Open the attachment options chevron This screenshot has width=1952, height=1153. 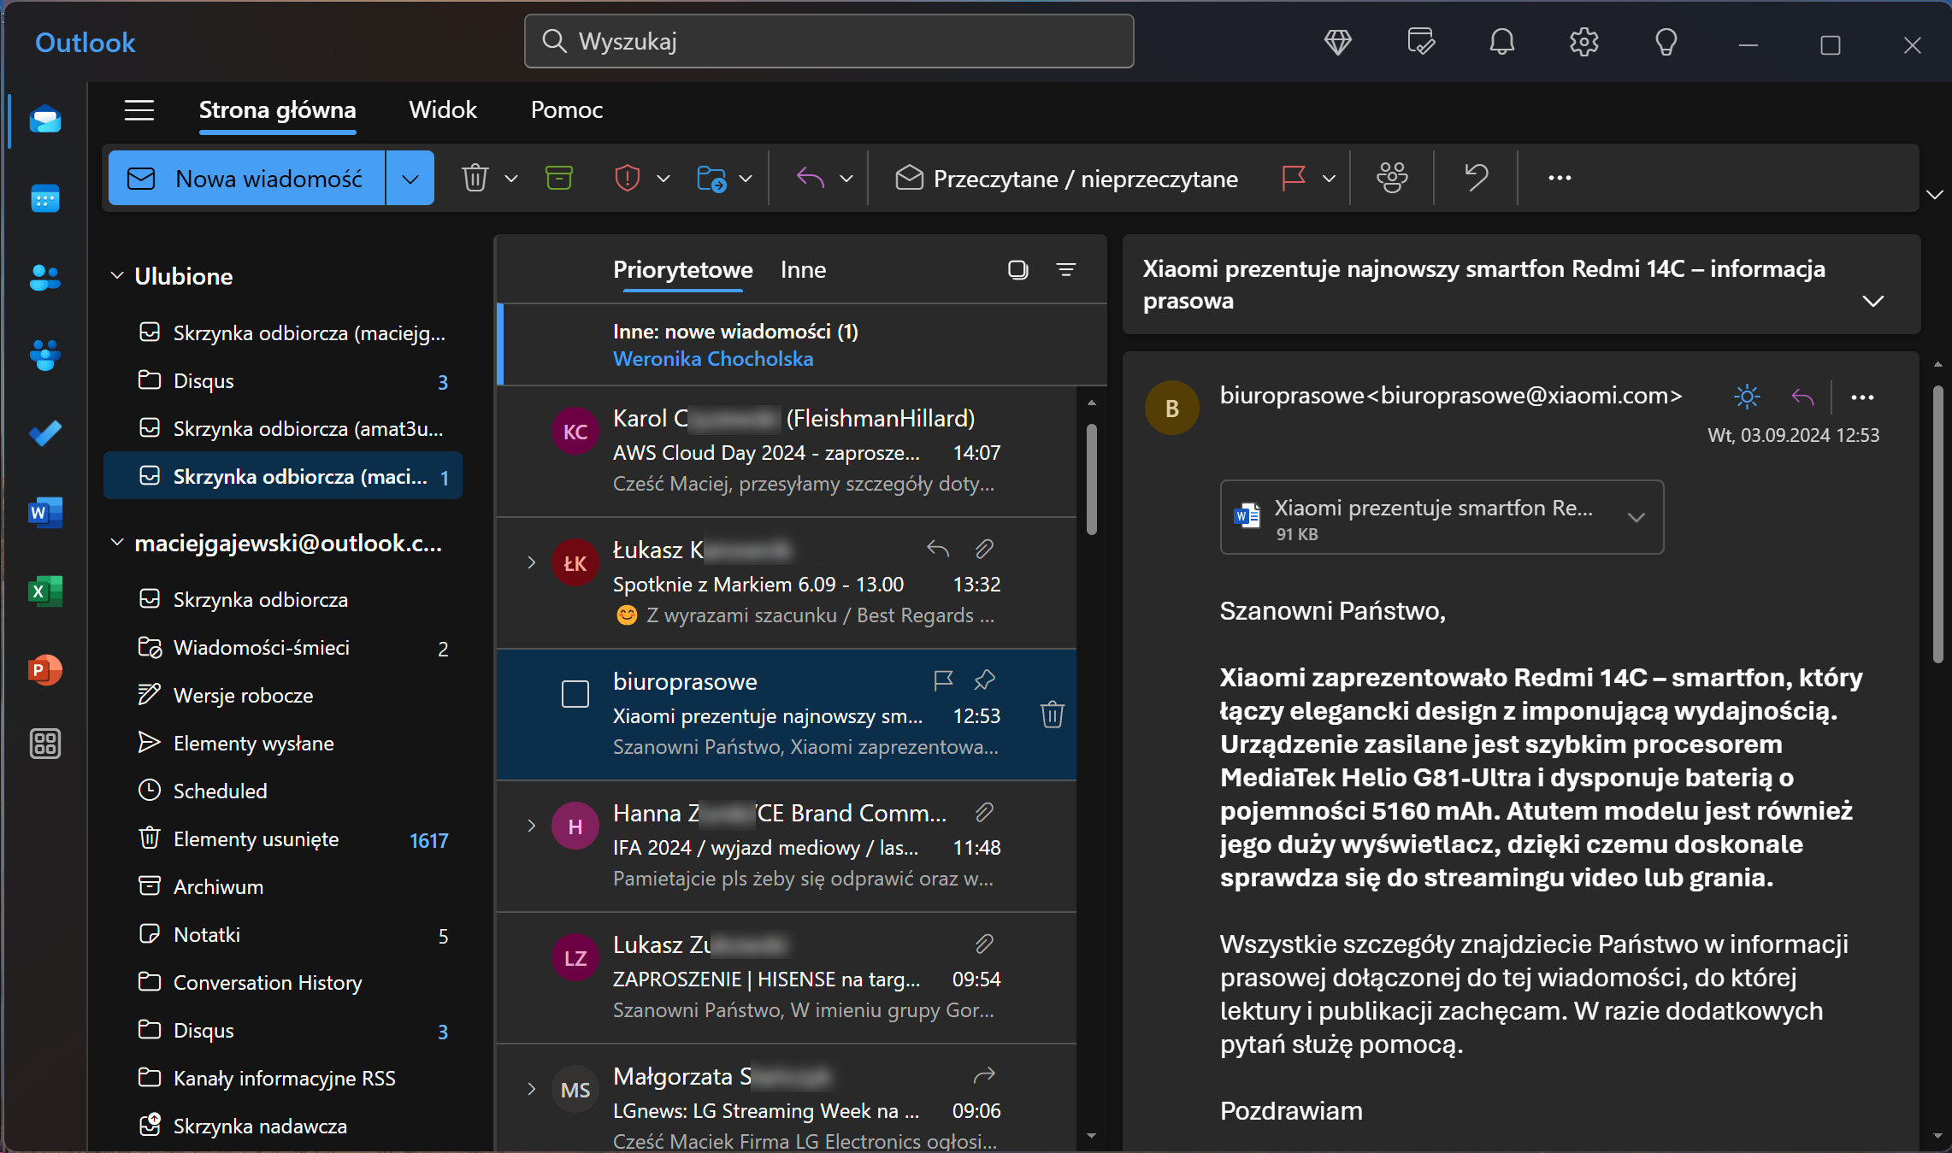coord(1636,518)
